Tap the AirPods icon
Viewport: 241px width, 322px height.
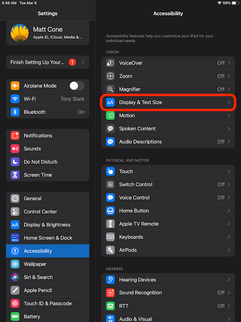point(110,250)
